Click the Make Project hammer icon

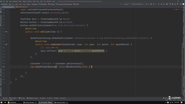(x=120, y=4)
